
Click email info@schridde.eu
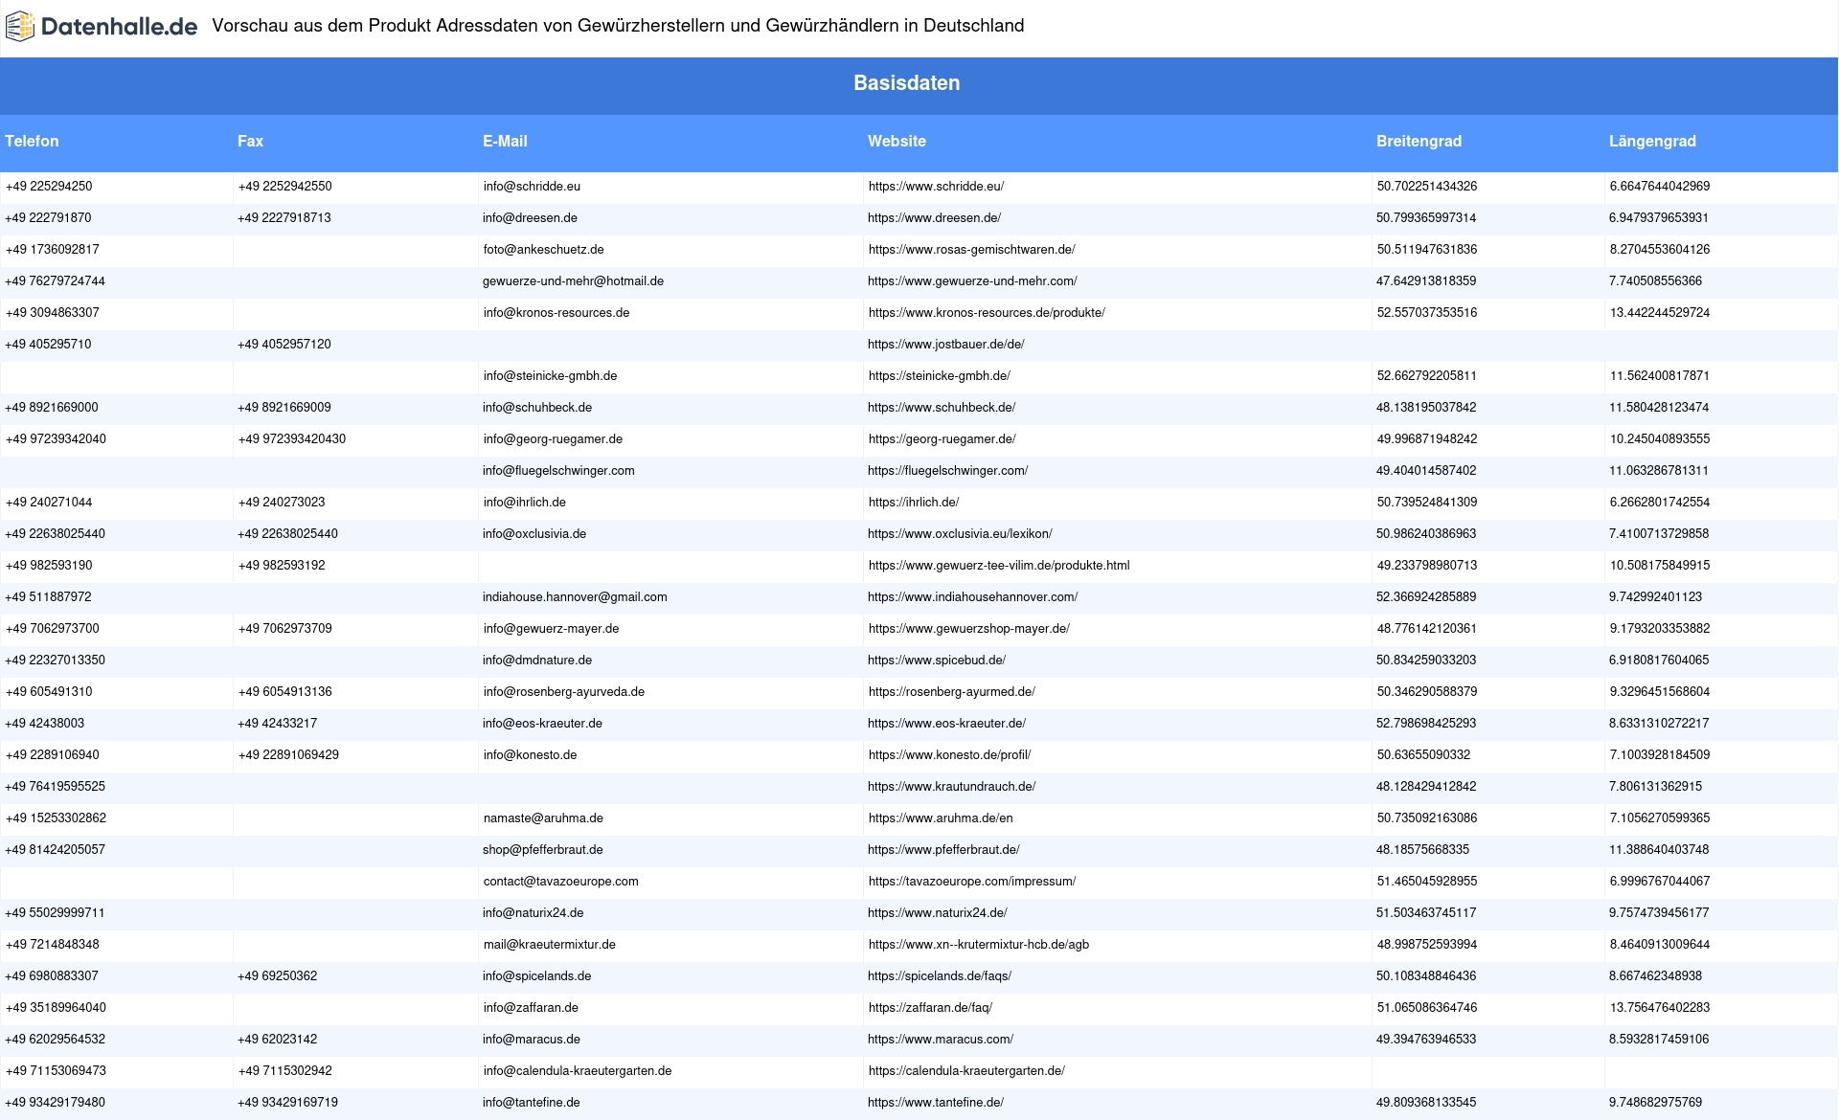coord(532,187)
